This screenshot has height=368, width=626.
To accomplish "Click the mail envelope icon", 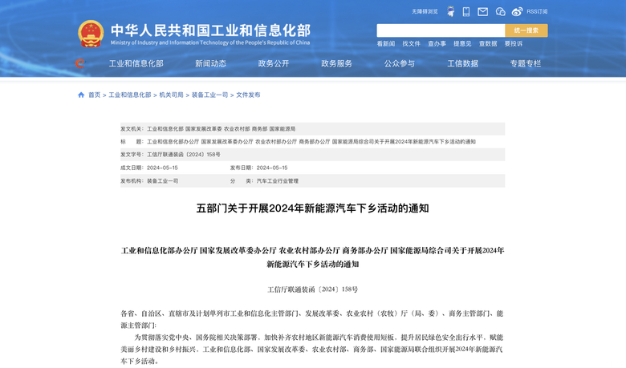I will [x=482, y=11].
